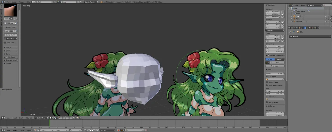The width and height of the screenshot is (332, 132).
Task: Click the play animation button
Action: point(93,130)
